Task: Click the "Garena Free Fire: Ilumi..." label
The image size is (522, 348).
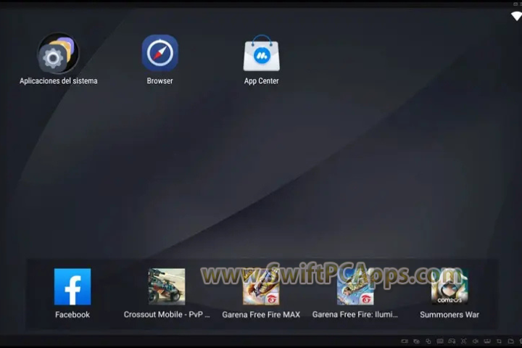Action: [355, 315]
